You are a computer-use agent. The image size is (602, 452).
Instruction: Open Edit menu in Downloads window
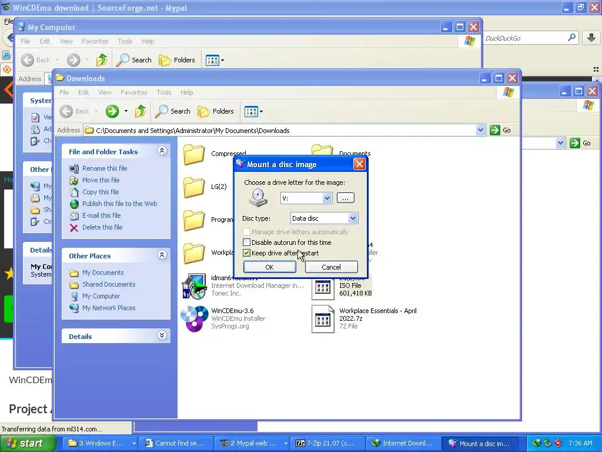click(x=83, y=92)
